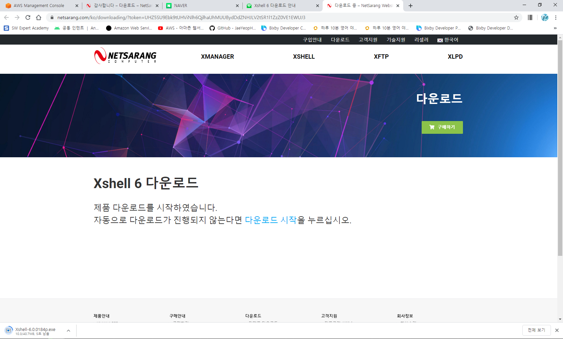Switch to the 감사합니다 다운로드 tab
The height and width of the screenshot is (339, 563).
(122, 6)
